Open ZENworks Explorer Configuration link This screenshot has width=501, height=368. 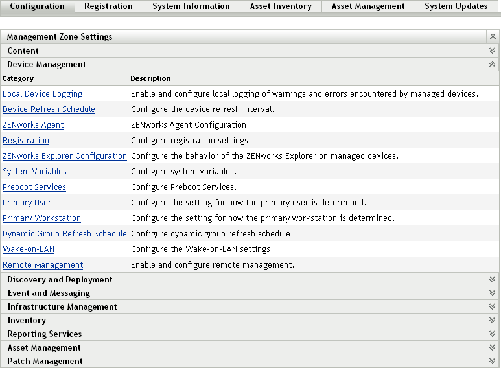click(65, 156)
